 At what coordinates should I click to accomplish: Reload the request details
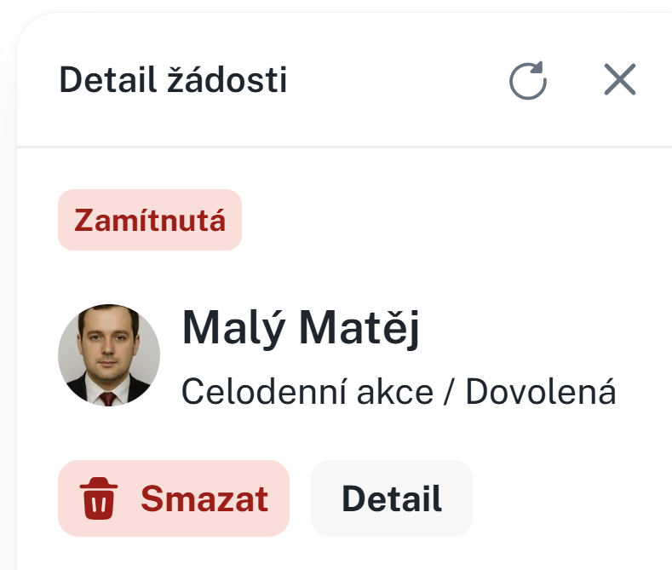pyautogui.click(x=527, y=81)
